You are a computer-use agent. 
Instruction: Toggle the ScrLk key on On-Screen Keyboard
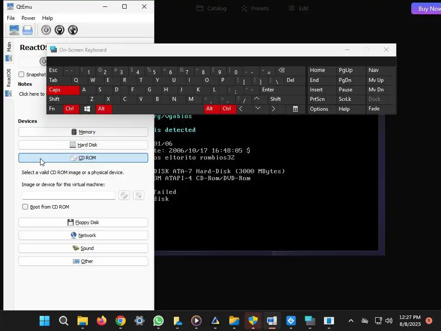[x=351, y=99]
